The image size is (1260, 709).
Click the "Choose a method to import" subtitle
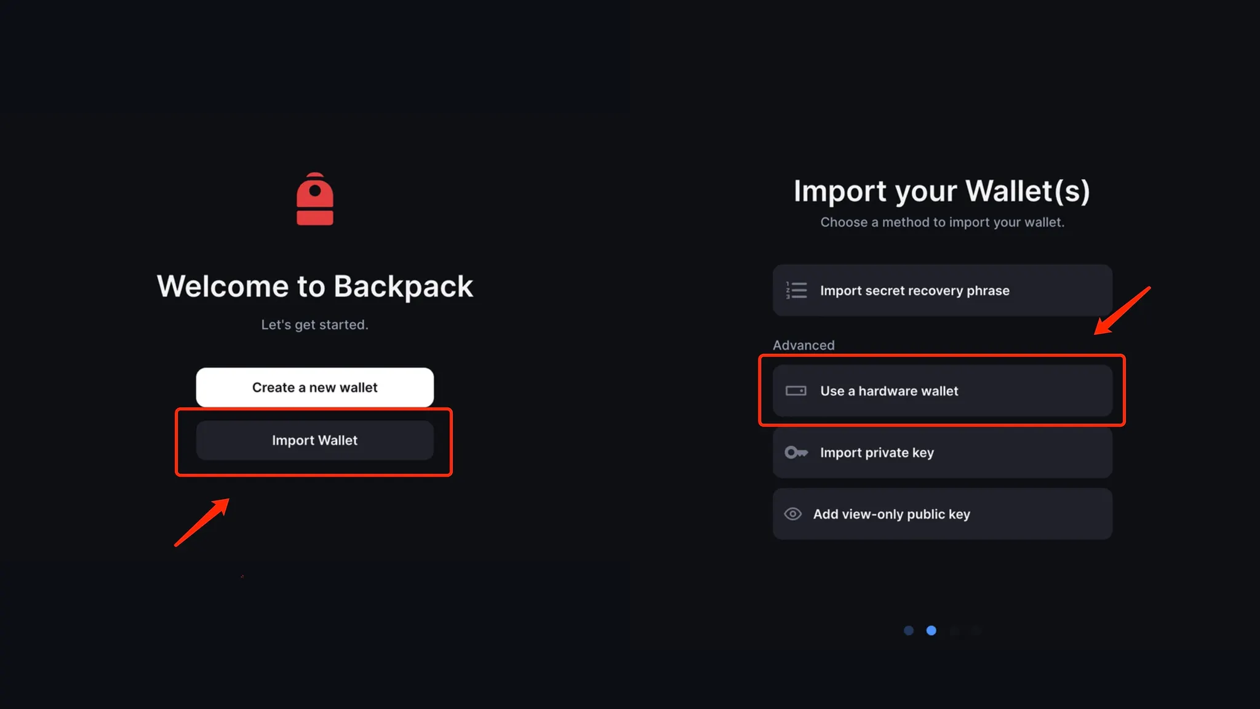(943, 222)
